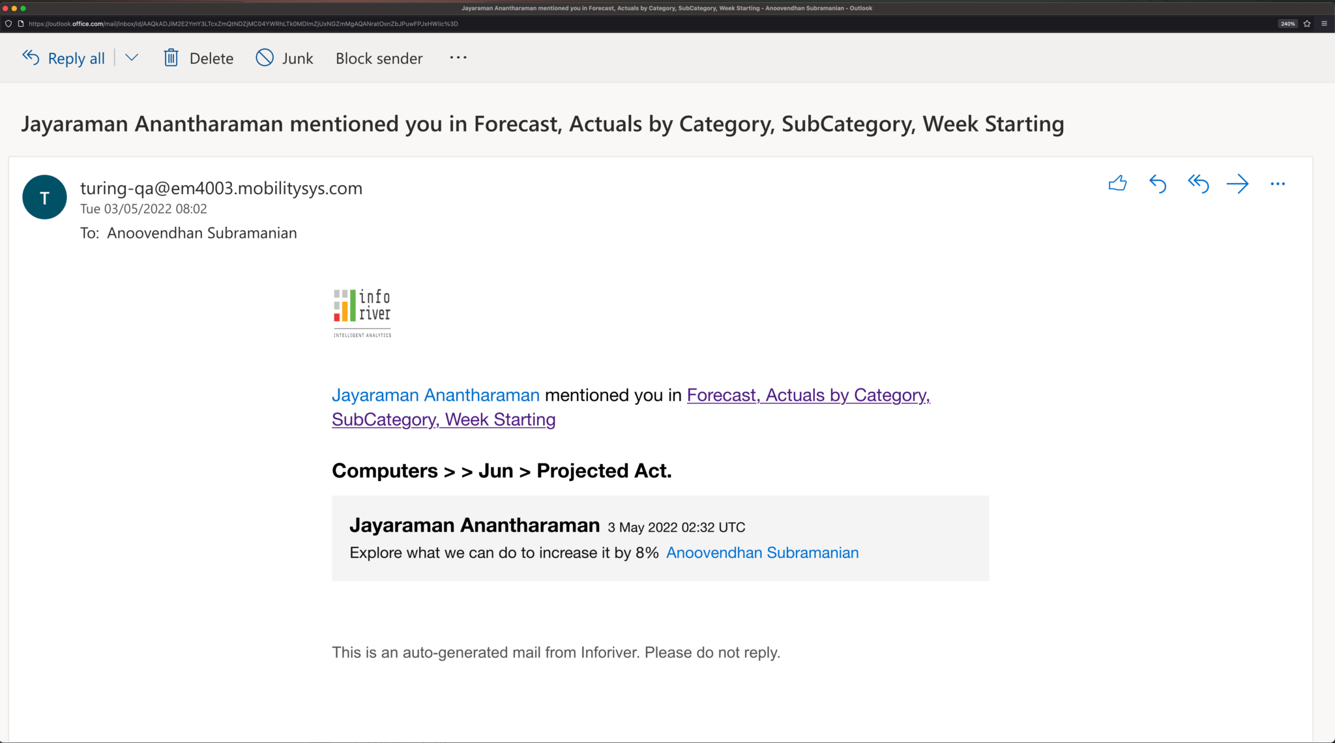Image resolution: width=1335 pixels, height=743 pixels.
Task: Reply to the email using the reply arrow icon
Action: coord(1158,184)
